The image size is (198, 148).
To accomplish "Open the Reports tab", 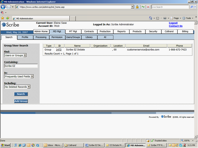I will point(121,31).
